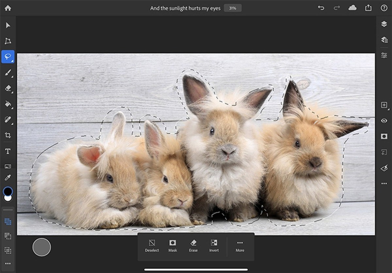Click Deselect in selection bar

[152, 246]
